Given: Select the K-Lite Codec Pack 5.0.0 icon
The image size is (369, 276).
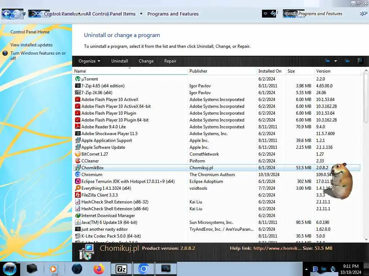Looking at the screenshot, I should tap(78, 236).
